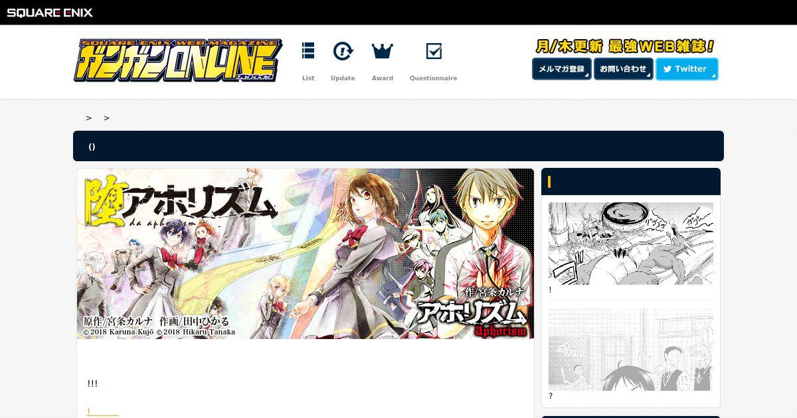Open the second gray manga preview thumbnail
This screenshot has width=797, height=418.
(631, 349)
